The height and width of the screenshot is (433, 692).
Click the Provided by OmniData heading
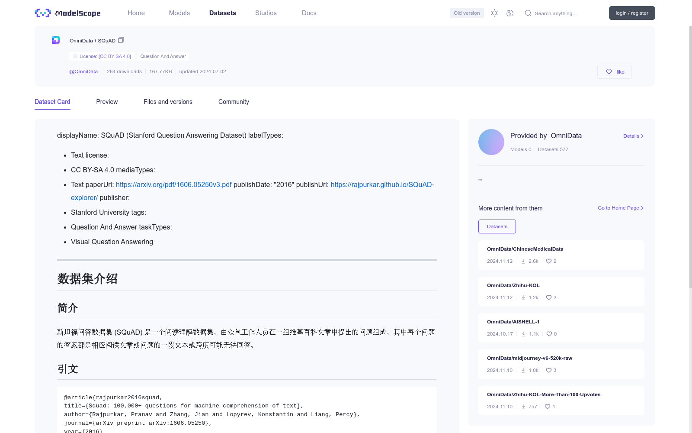click(x=546, y=136)
